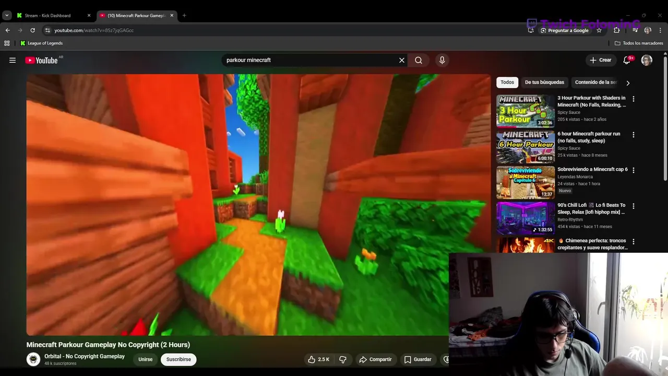
Task: Open 6 hour Minecraft parkour run title
Action: click(589, 137)
